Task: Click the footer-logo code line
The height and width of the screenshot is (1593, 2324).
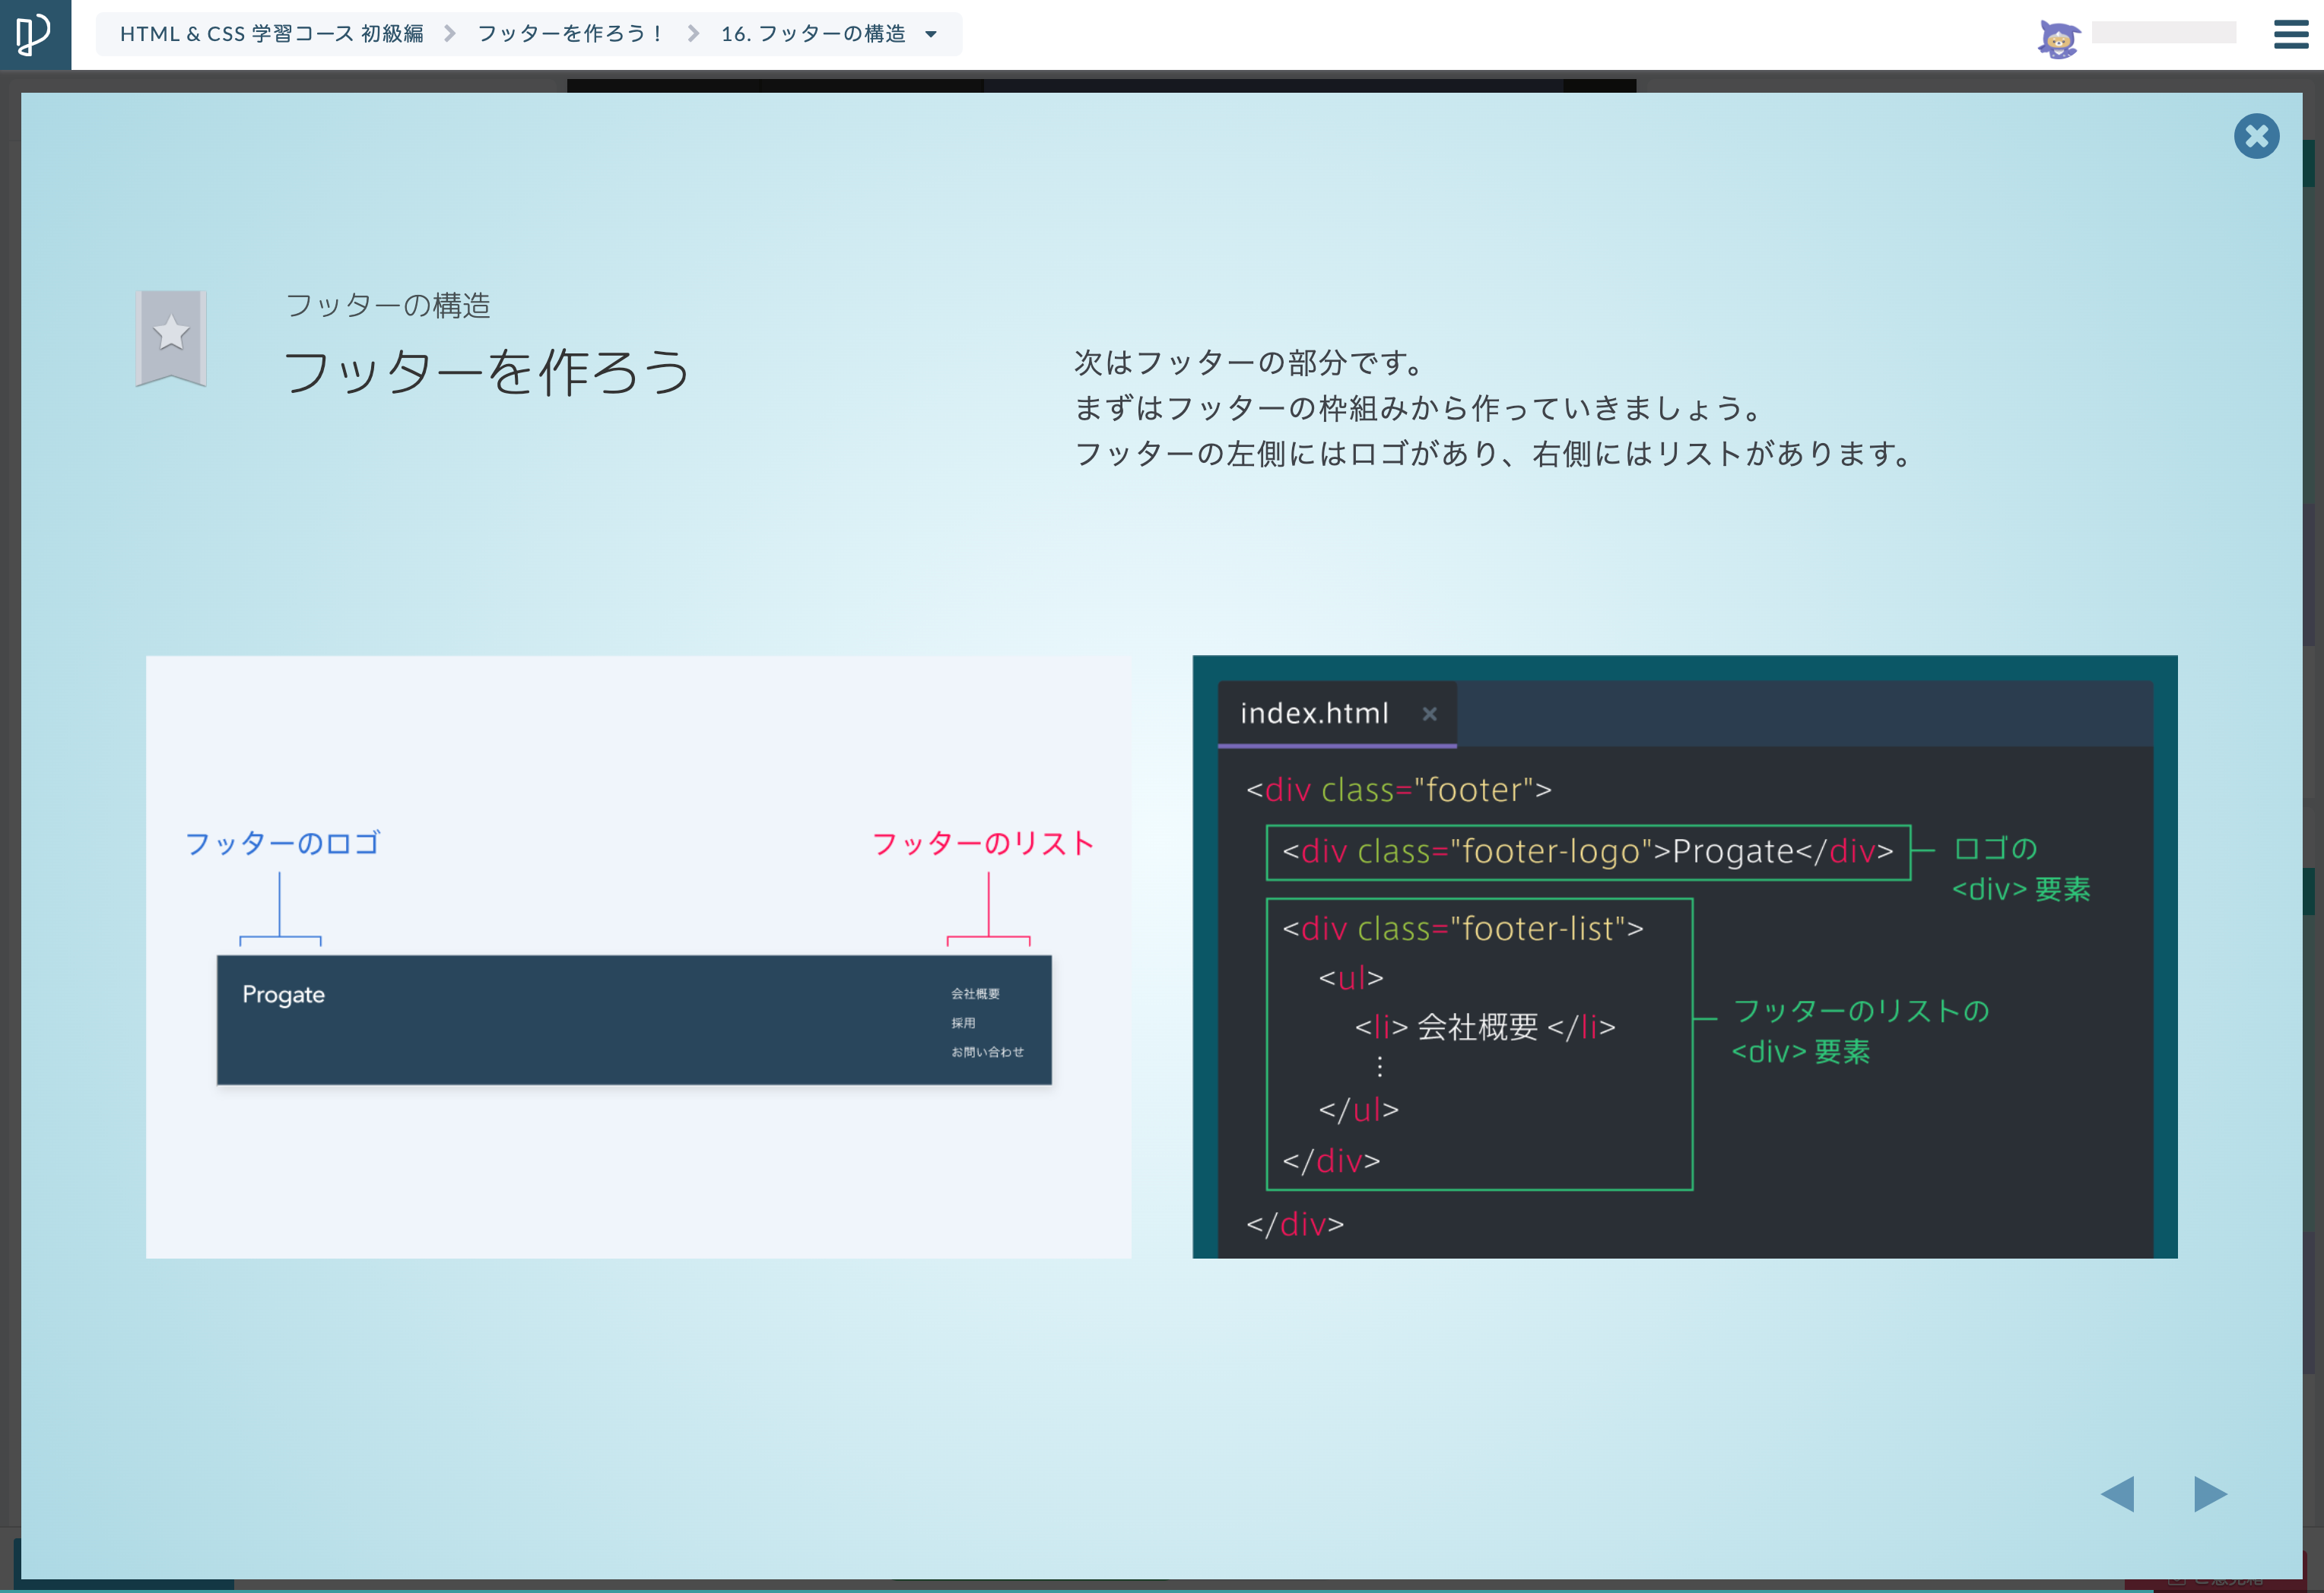Action: tap(1588, 851)
